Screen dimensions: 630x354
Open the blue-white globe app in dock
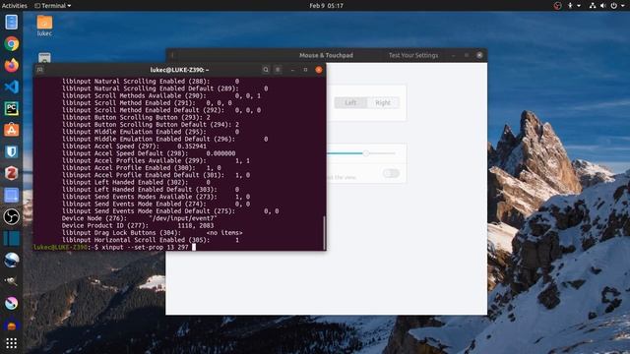pyautogui.click(x=11, y=260)
